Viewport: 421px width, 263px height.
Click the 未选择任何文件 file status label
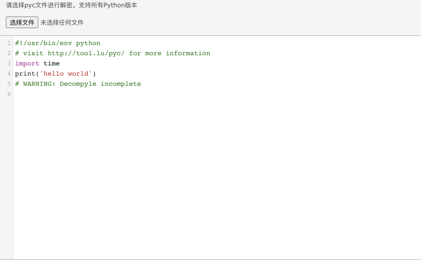(x=62, y=23)
